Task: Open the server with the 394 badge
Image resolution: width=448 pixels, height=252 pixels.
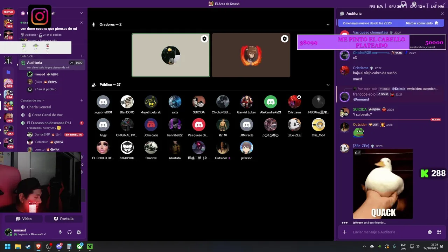Action: pyautogui.click(x=8, y=118)
